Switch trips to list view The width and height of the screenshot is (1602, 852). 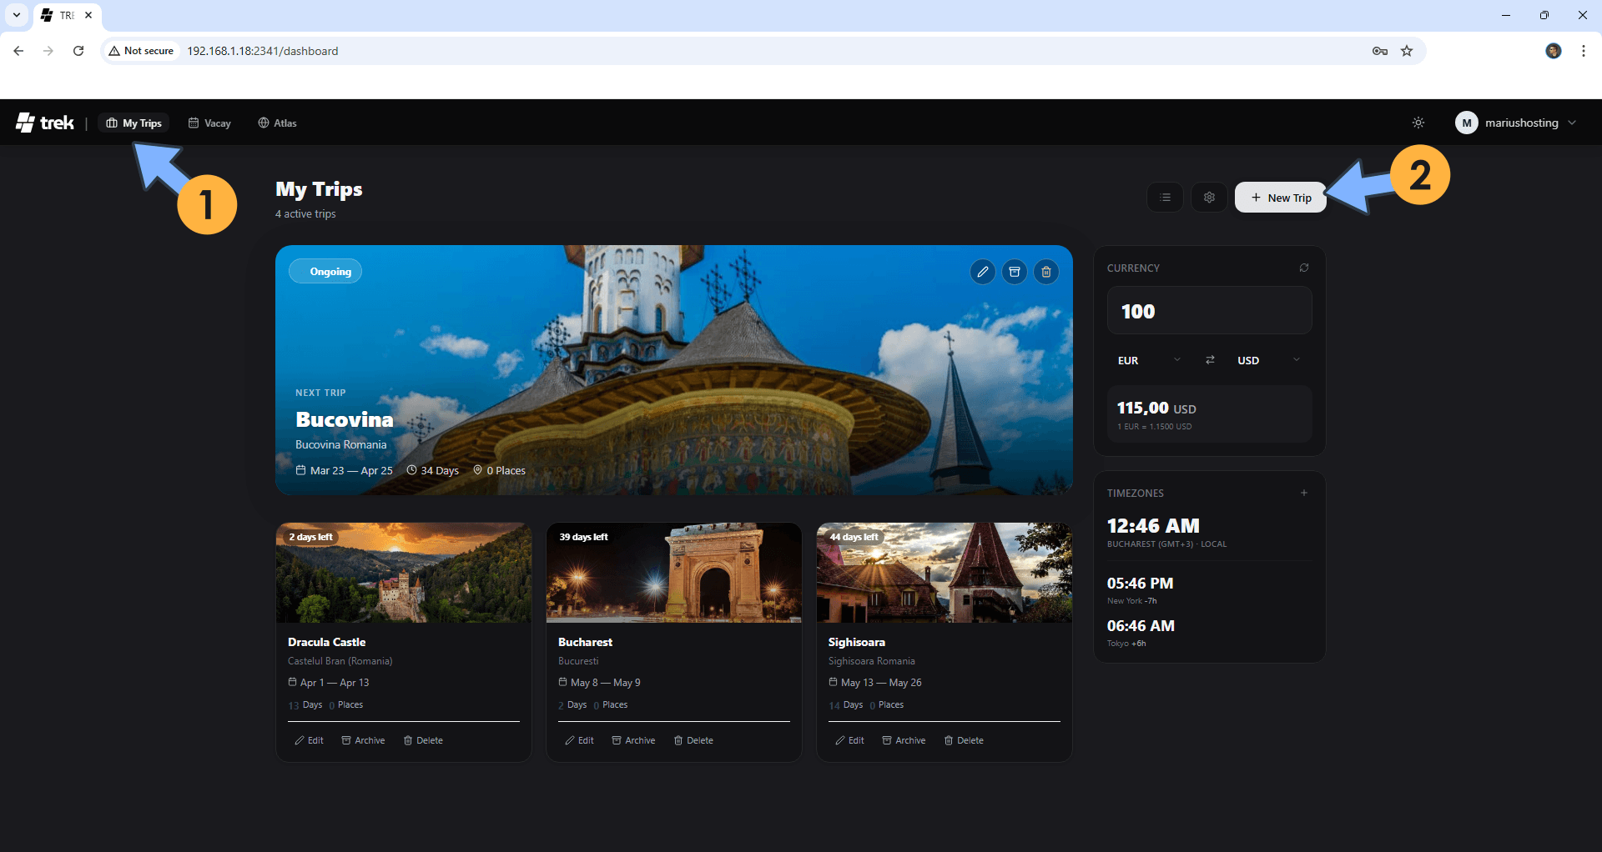click(1165, 198)
